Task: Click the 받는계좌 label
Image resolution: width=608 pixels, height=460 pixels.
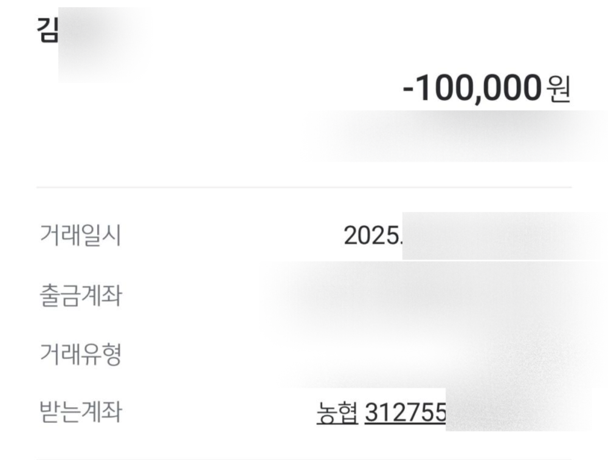Action: (80, 413)
